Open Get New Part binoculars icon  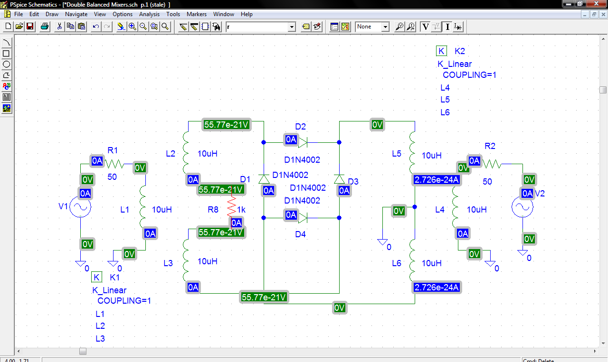216,27
